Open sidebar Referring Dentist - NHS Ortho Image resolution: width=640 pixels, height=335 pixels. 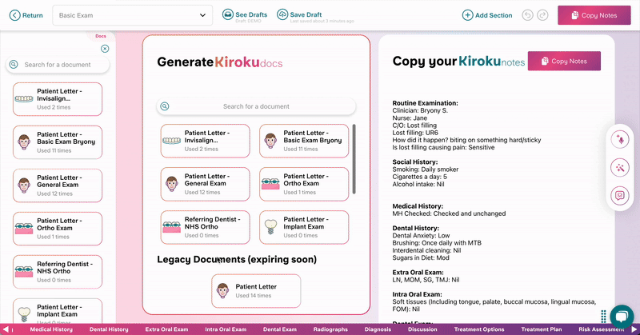[x=58, y=272]
